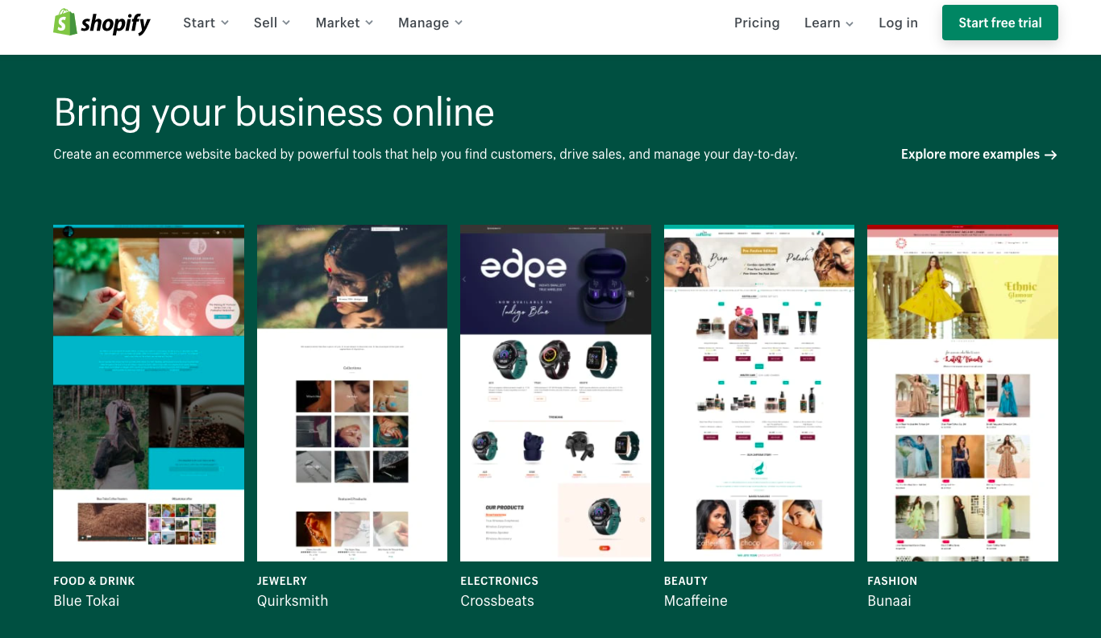Open the Blue Tokai store thumbnail

pyautogui.click(x=148, y=393)
